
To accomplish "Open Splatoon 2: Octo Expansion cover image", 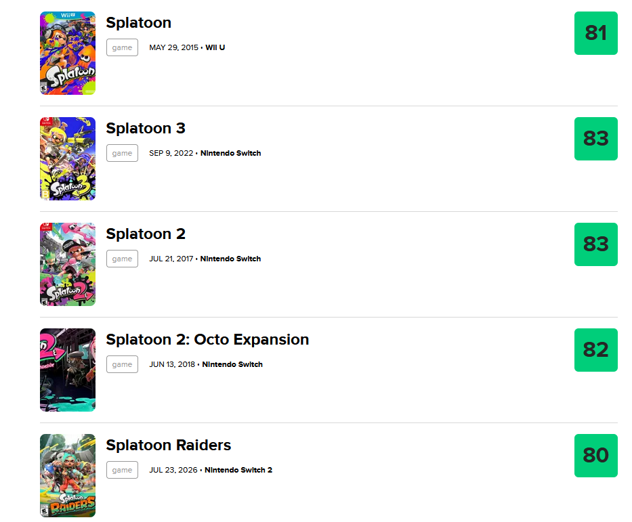I will [68, 370].
